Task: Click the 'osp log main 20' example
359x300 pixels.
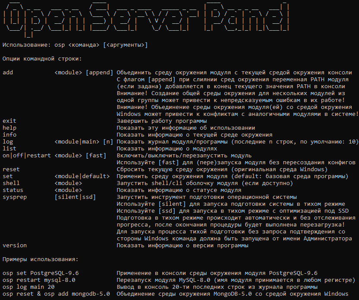Action: (29, 287)
